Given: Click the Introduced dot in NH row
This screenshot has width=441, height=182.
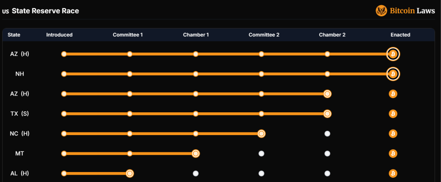Looking at the screenshot, I should (x=64, y=74).
